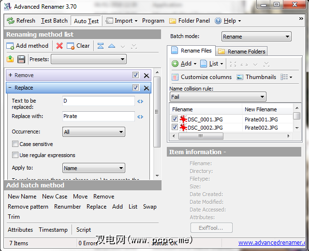This screenshot has height=251, width=309.
Task: Insert tag for Text to be replaced
Action: [140, 101]
